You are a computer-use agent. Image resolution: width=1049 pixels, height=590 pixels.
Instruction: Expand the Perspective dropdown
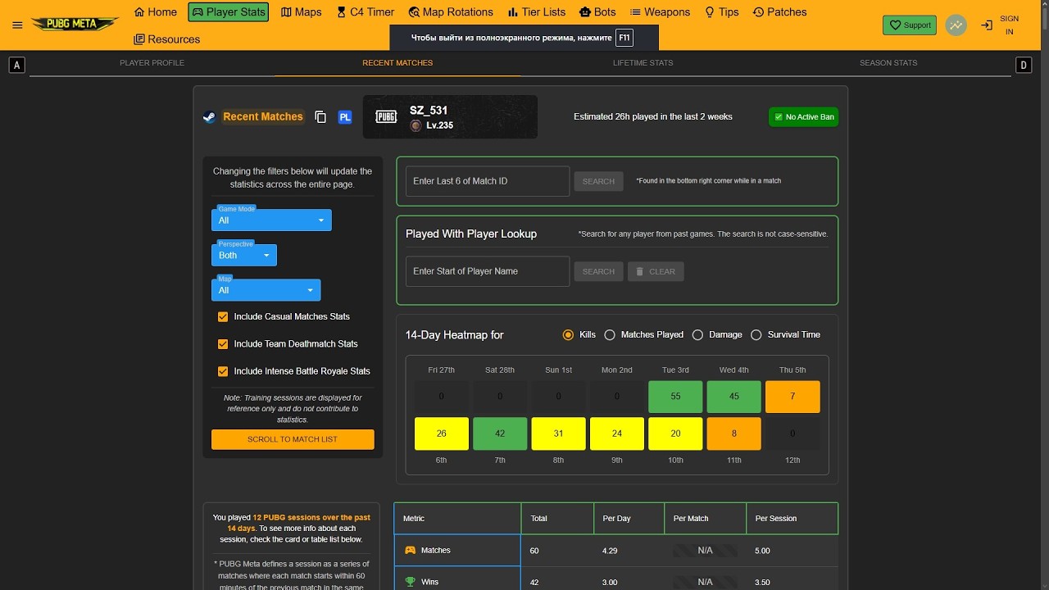tap(244, 256)
